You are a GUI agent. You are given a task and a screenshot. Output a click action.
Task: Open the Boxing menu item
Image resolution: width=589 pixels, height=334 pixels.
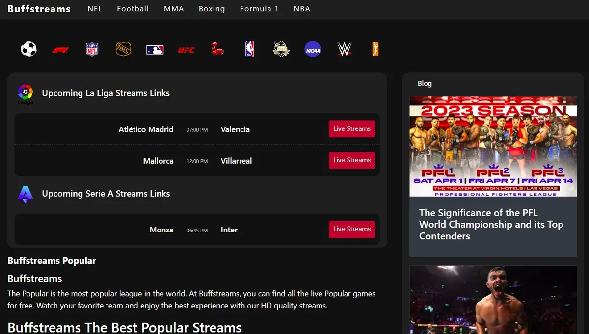pos(212,9)
